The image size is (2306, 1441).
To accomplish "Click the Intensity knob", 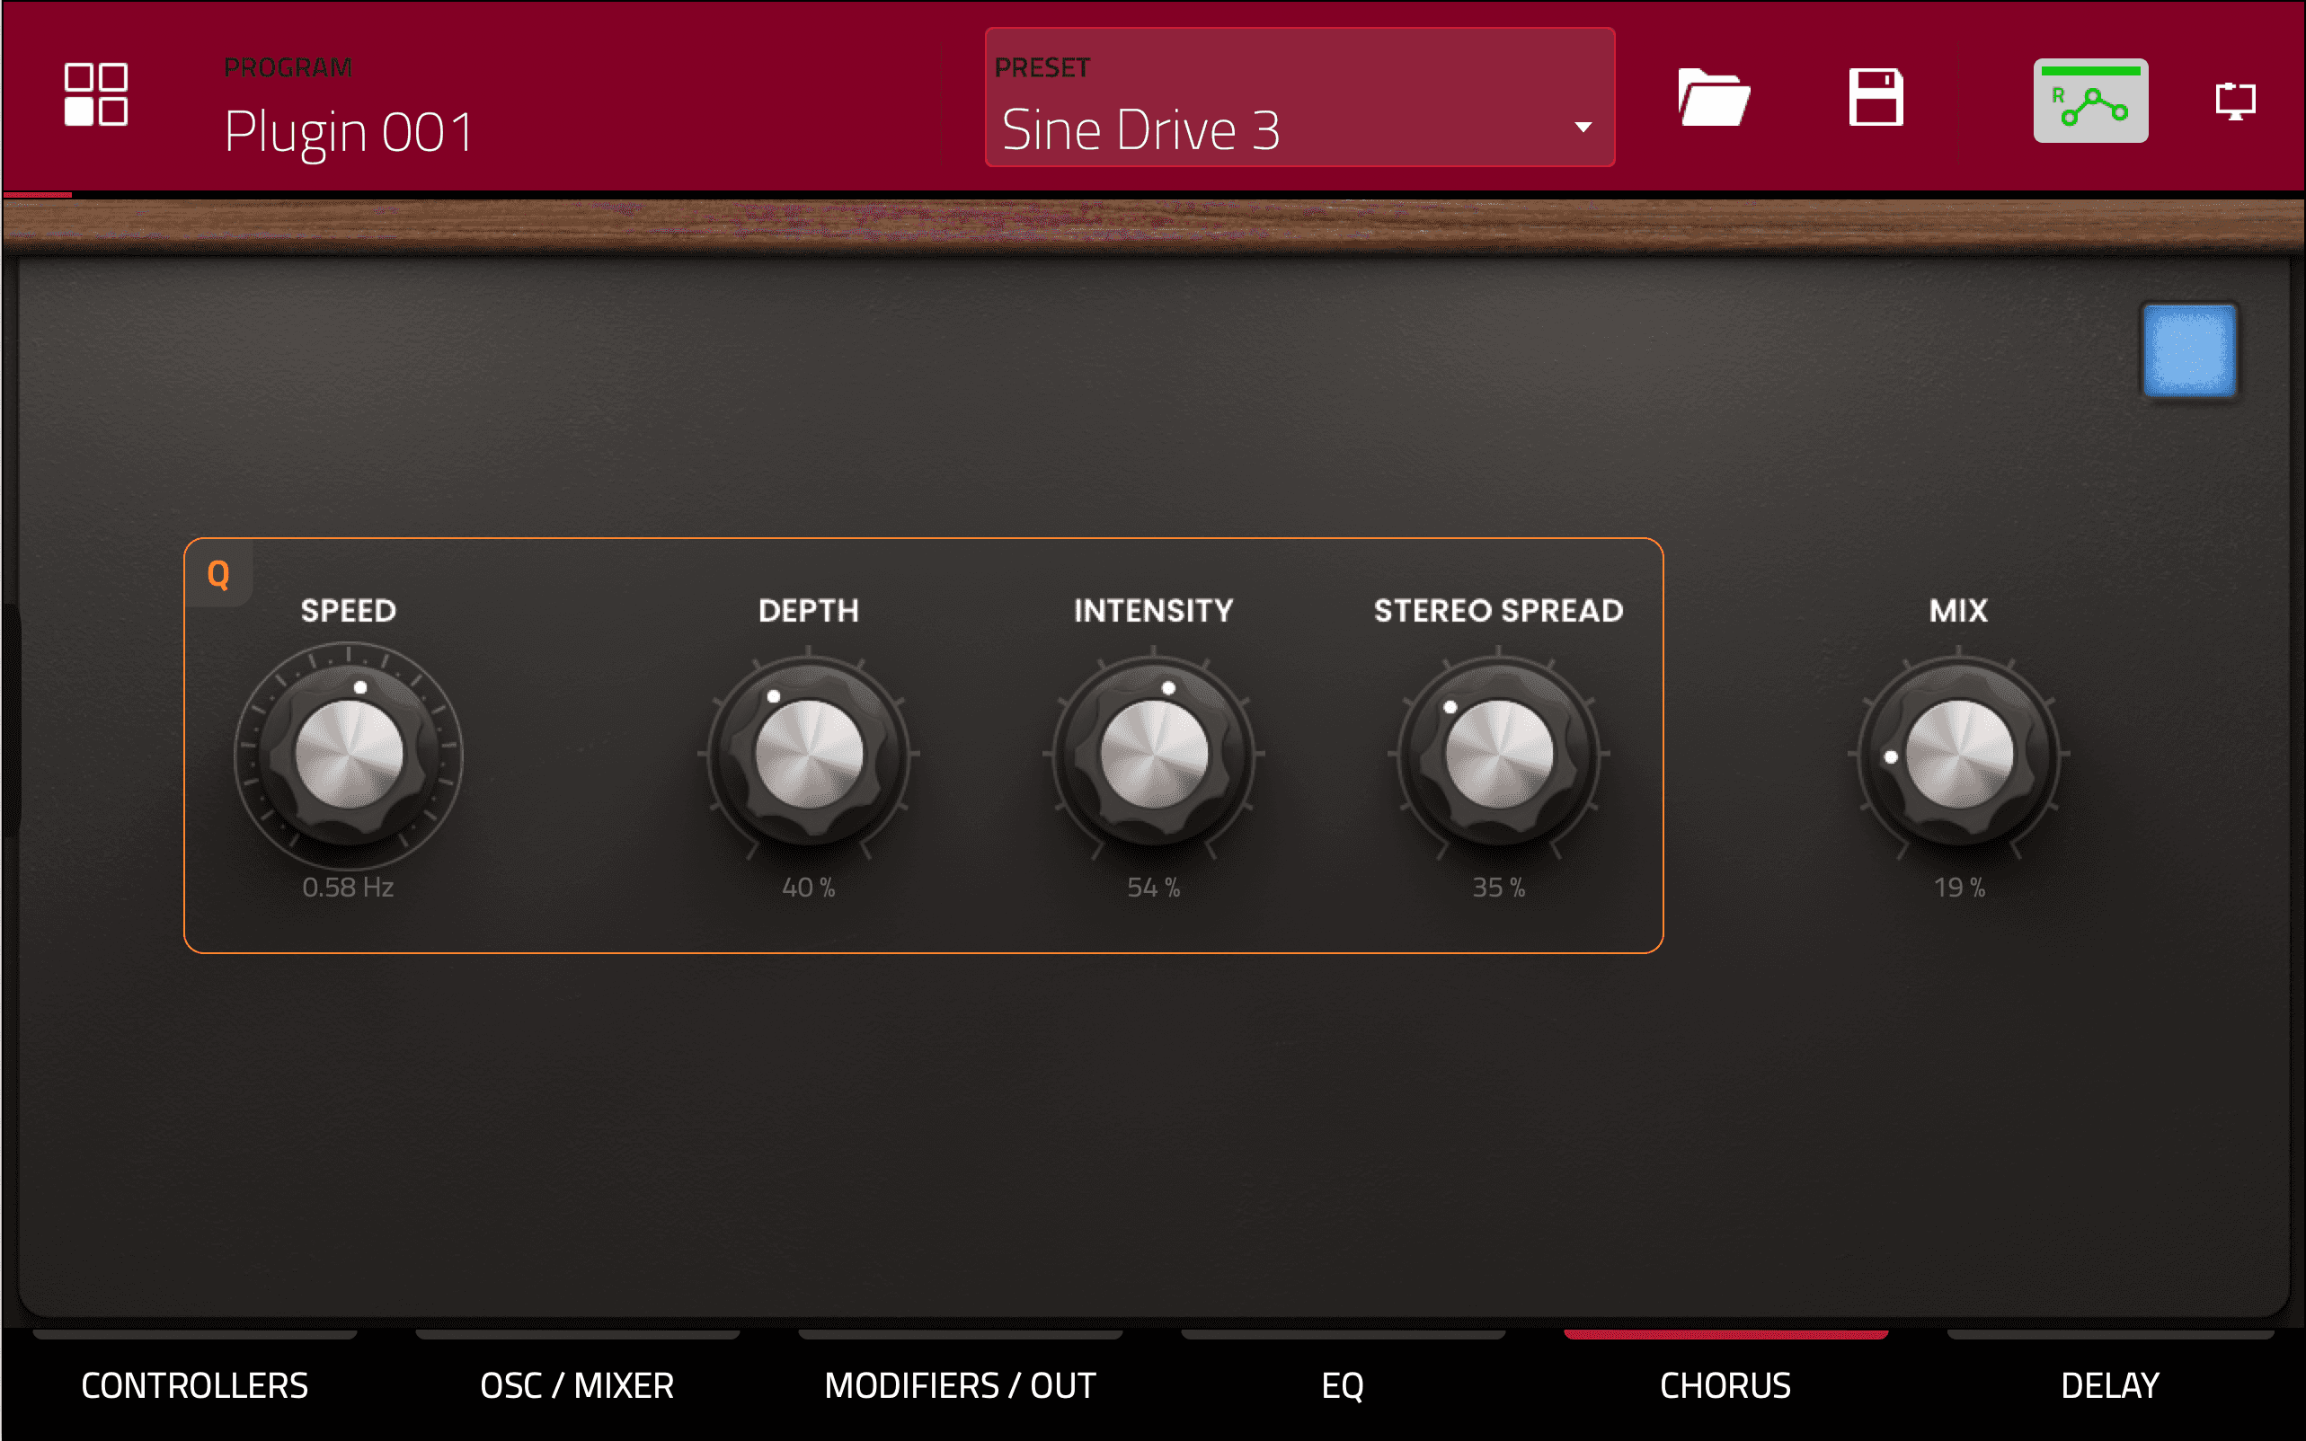I will tap(1154, 754).
